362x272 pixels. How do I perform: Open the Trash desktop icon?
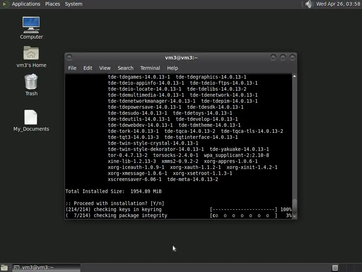(31, 85)
